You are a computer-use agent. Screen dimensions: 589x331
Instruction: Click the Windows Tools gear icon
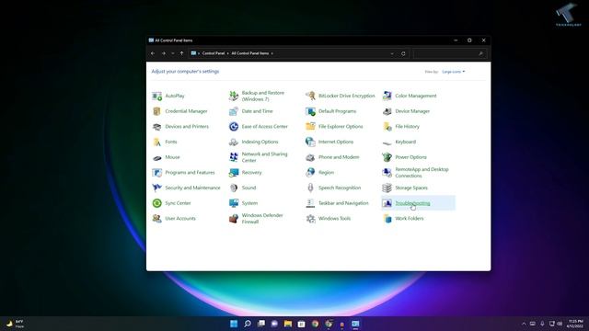(310, 219)
